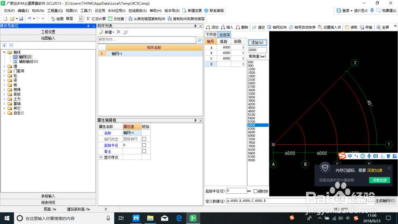
Task: Select 辅助轴线(0) in the tree
Action: tap(28, 61)
